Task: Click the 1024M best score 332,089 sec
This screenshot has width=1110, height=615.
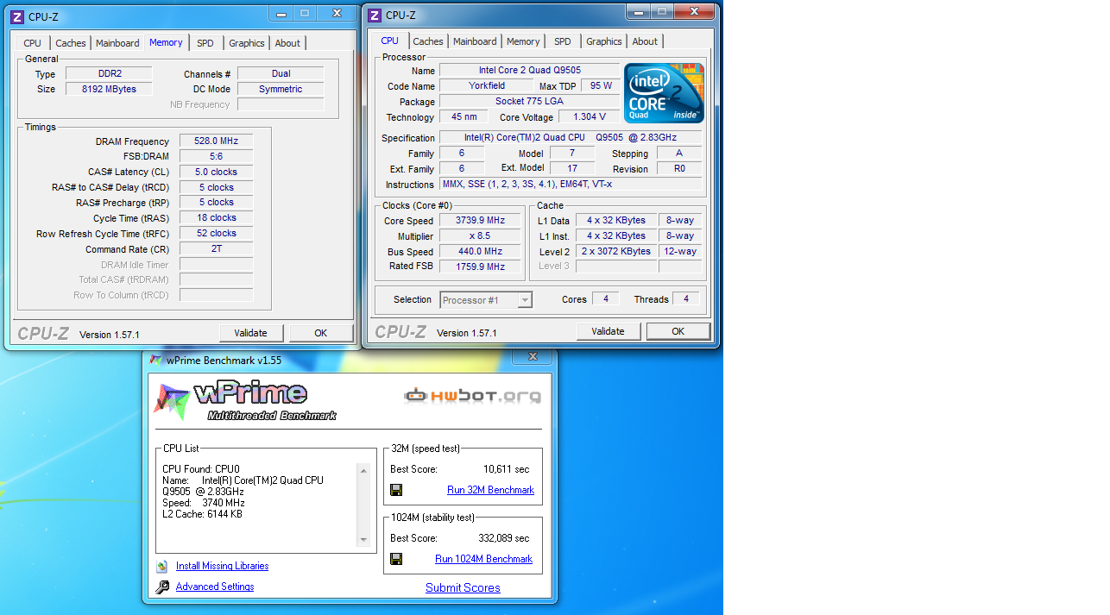Action: [x=503, y=538]
